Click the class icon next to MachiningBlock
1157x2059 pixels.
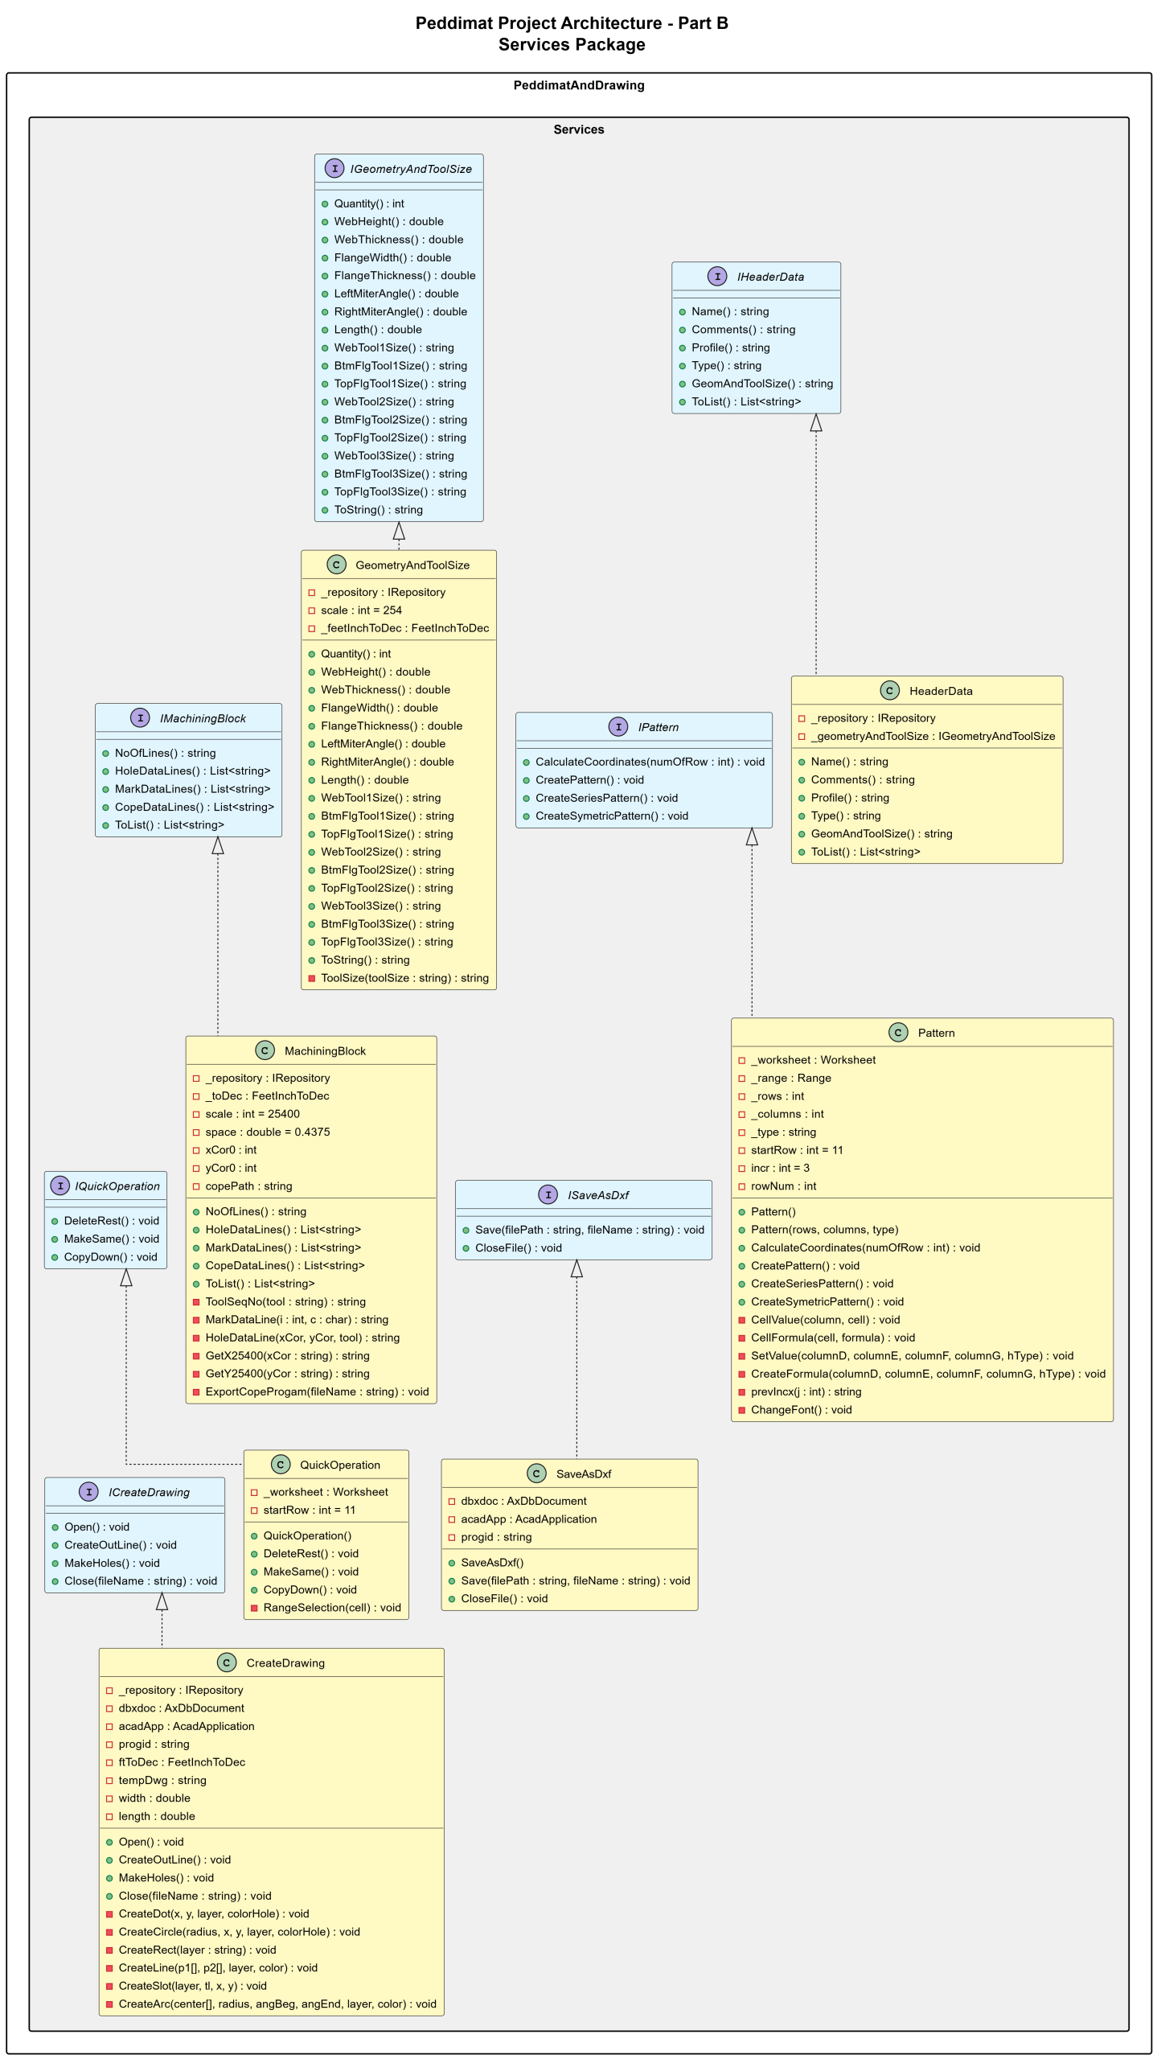pyautogui.click(x=265, y=1050)
